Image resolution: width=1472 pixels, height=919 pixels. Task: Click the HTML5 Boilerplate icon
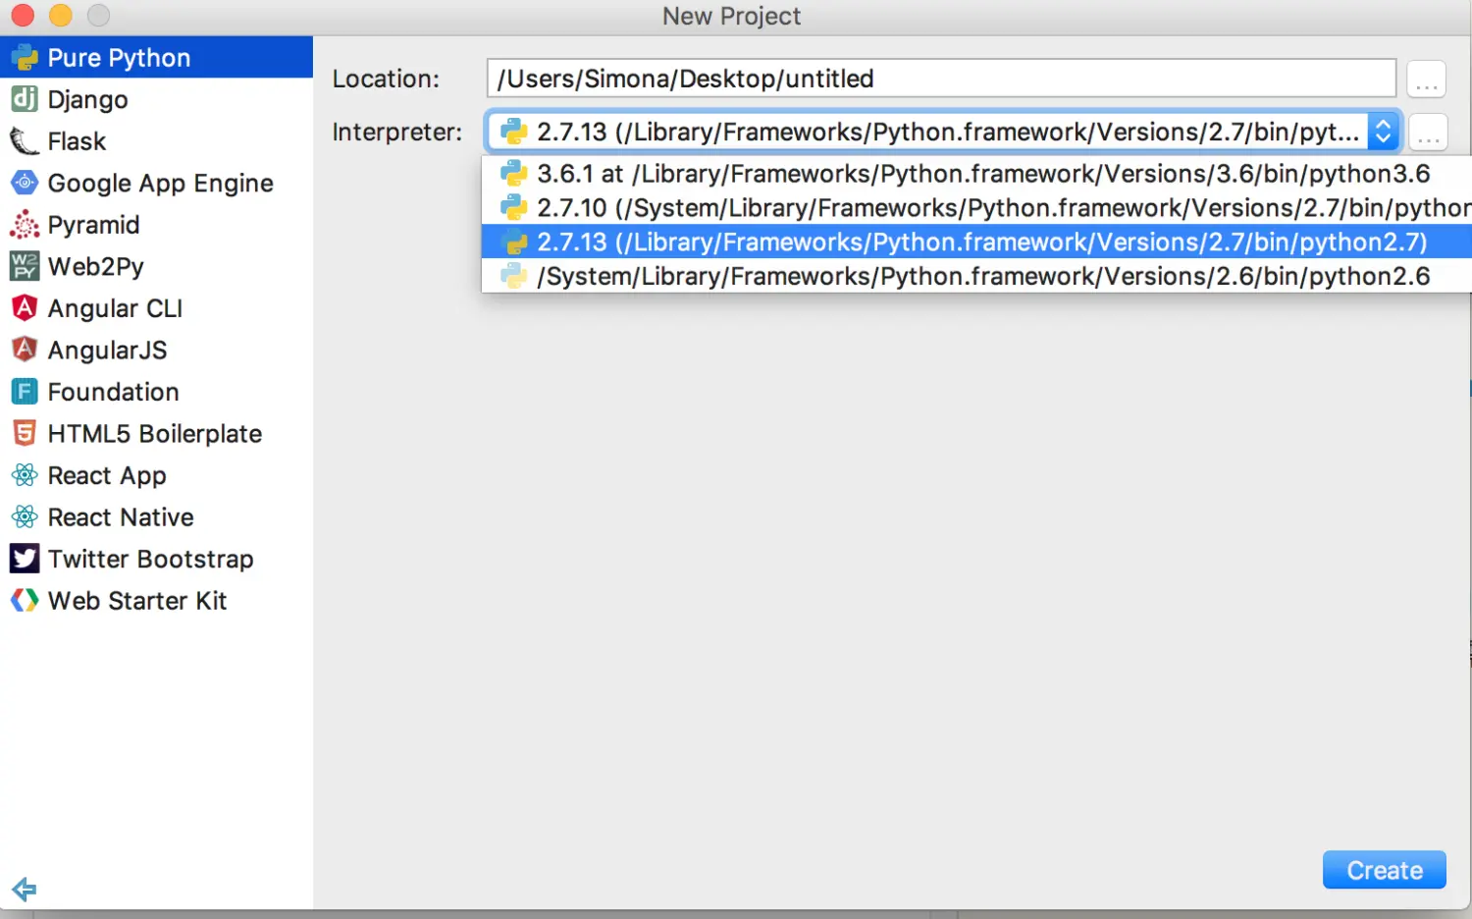(25, 433)
